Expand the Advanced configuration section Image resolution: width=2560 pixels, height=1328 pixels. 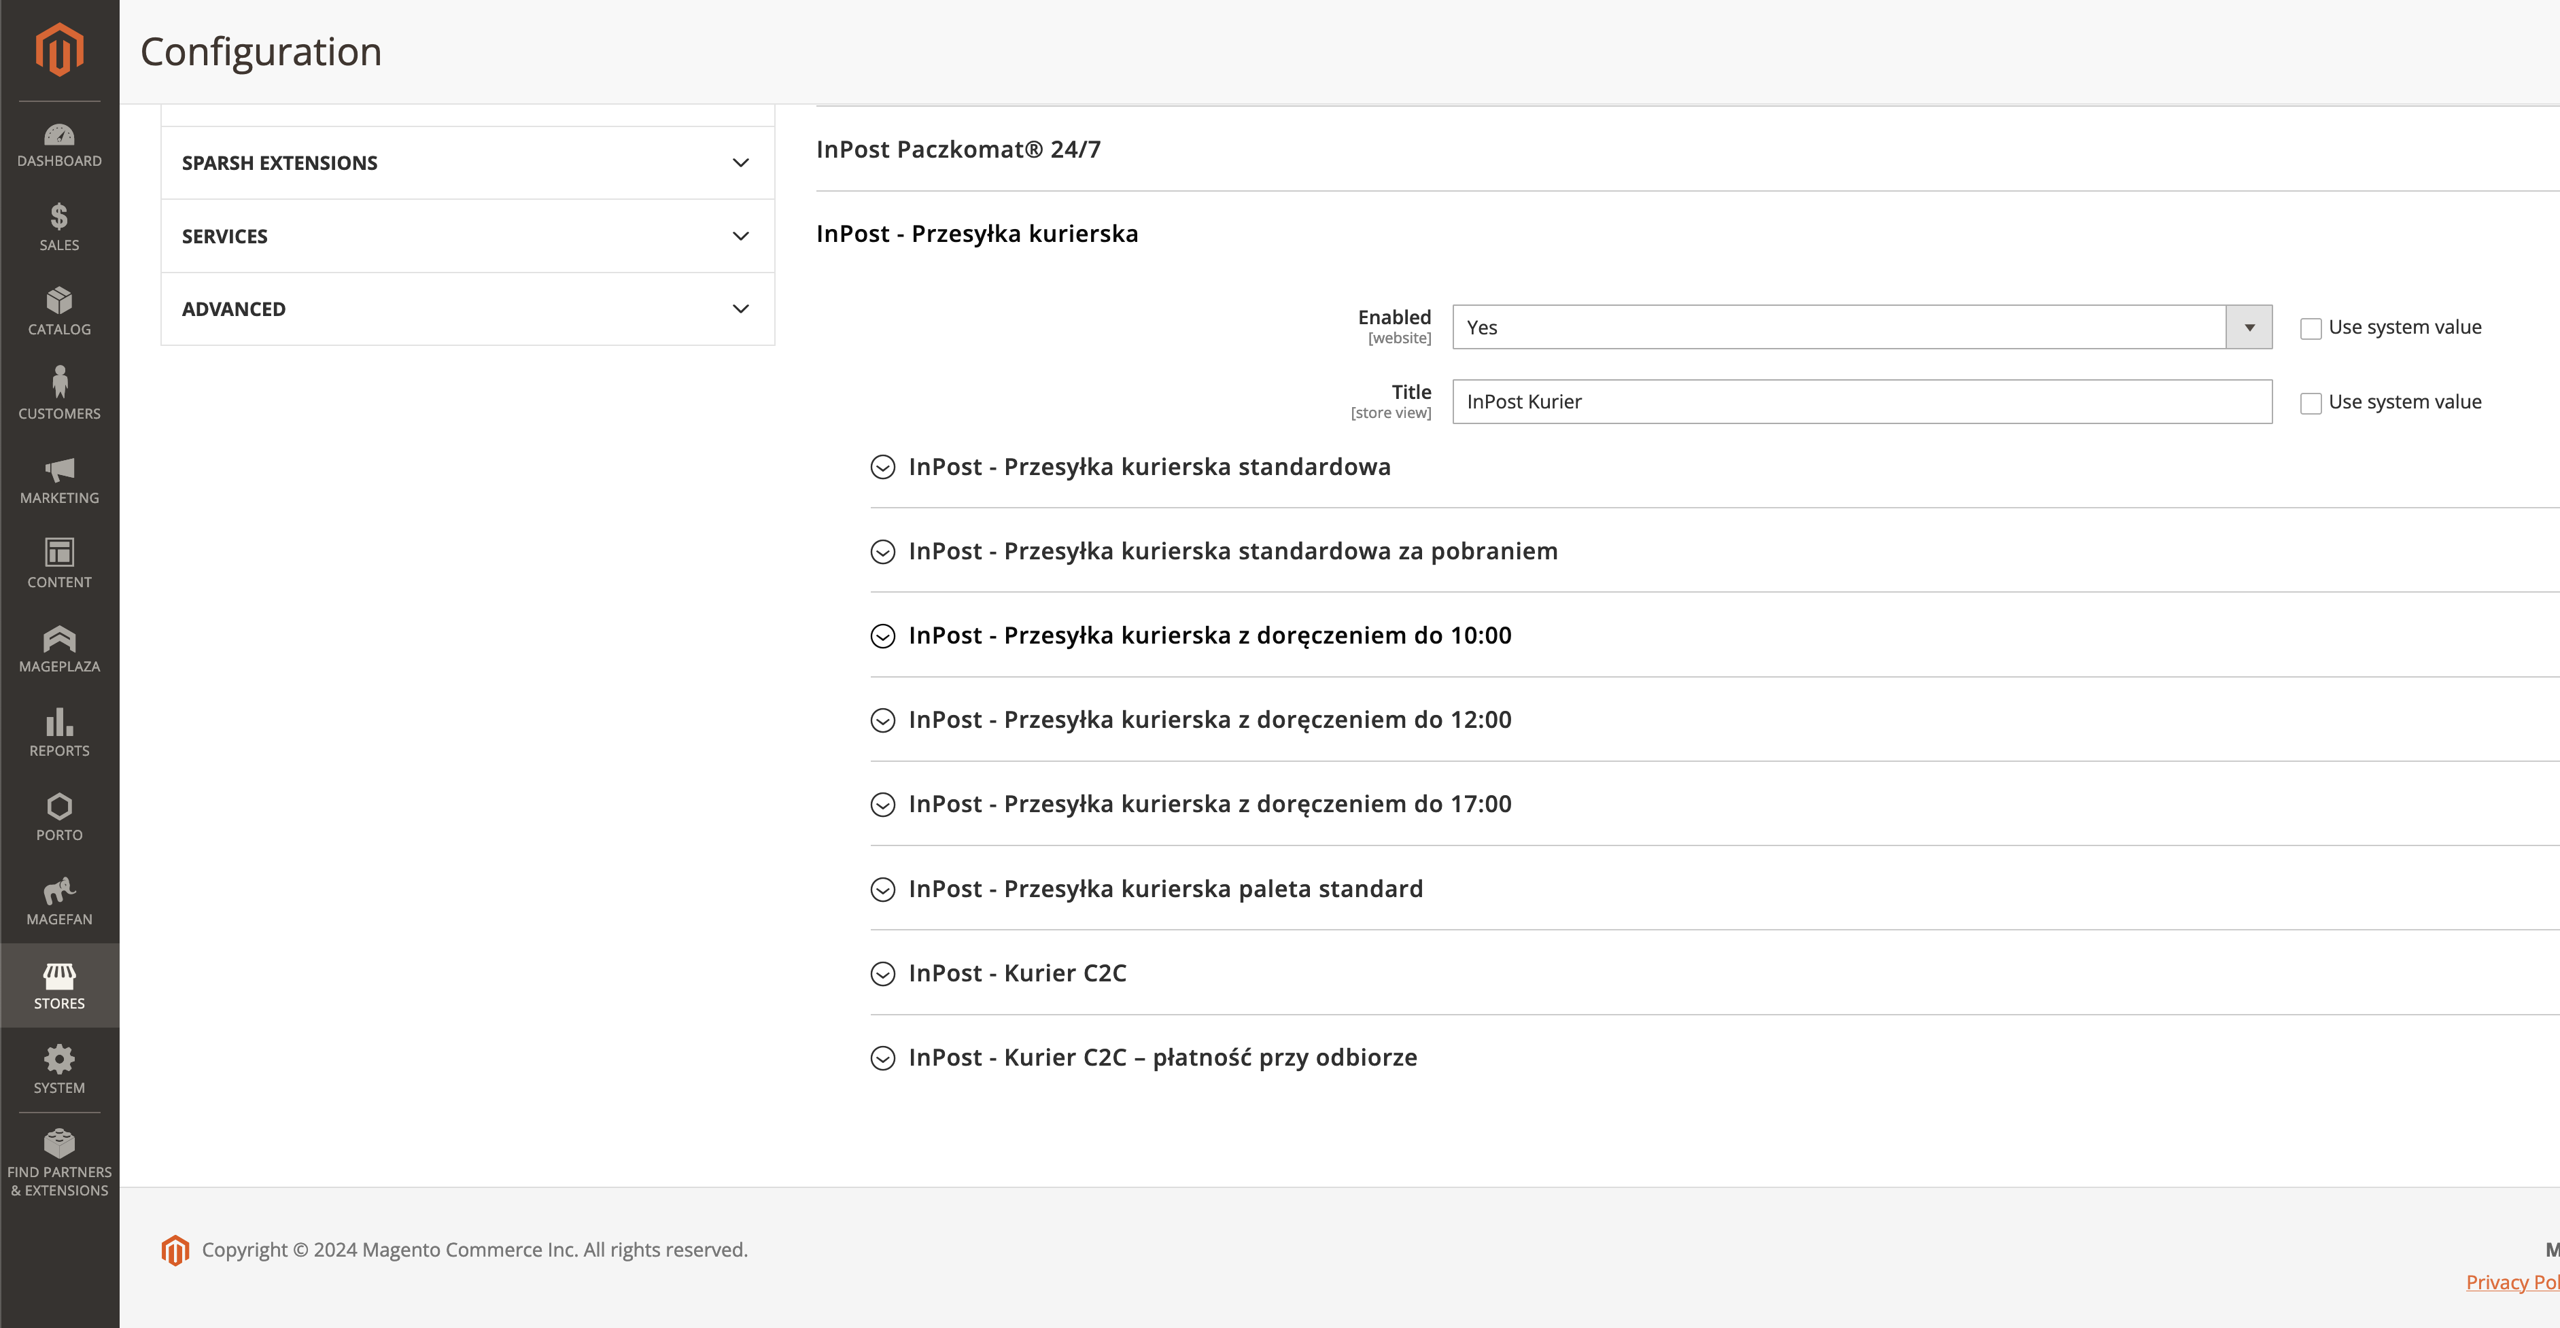(x=467, y=309)
